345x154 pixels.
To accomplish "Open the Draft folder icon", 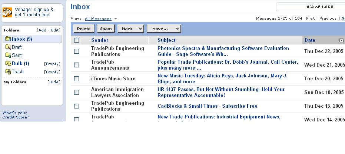I will [8, 47].
